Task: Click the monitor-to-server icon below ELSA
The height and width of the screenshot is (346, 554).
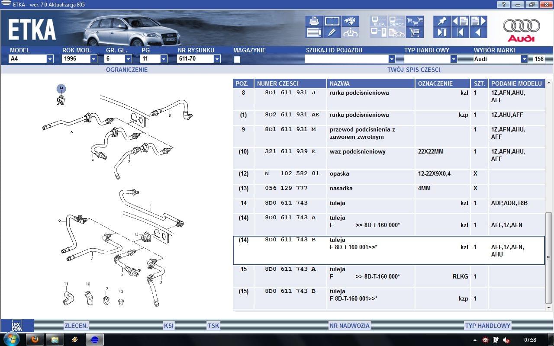Action: click(379, 32)
